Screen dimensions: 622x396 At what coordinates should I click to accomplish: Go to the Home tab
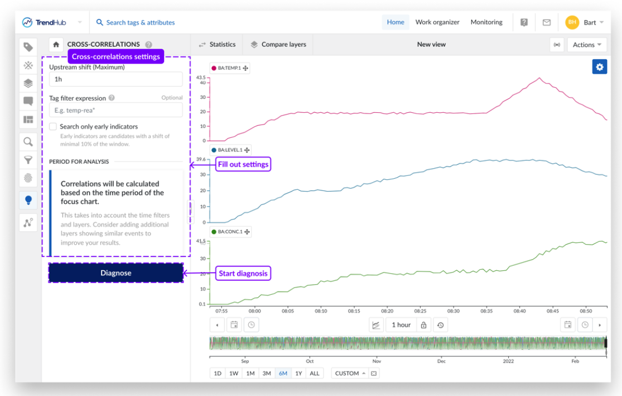click(396, 22)
